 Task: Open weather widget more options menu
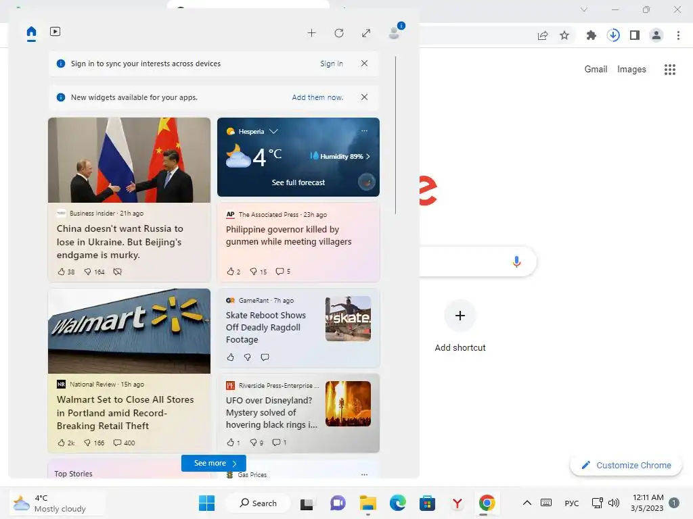tap(364, 130)
